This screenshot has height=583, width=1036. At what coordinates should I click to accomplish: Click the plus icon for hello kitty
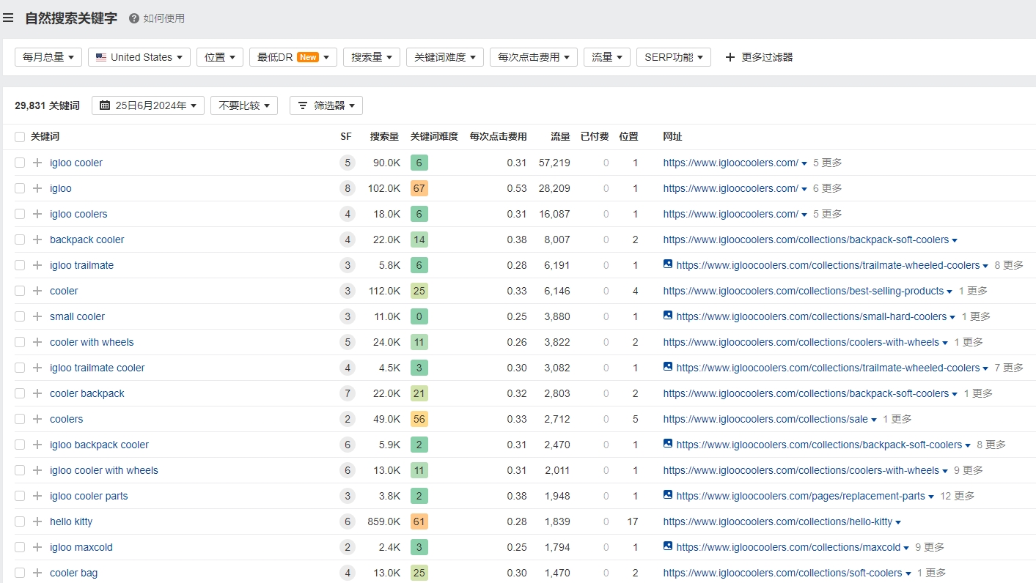pyautogui.click(x=37, y=521)
